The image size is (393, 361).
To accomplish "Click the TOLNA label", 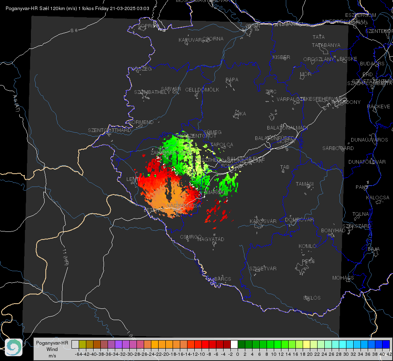I will 360,214.
